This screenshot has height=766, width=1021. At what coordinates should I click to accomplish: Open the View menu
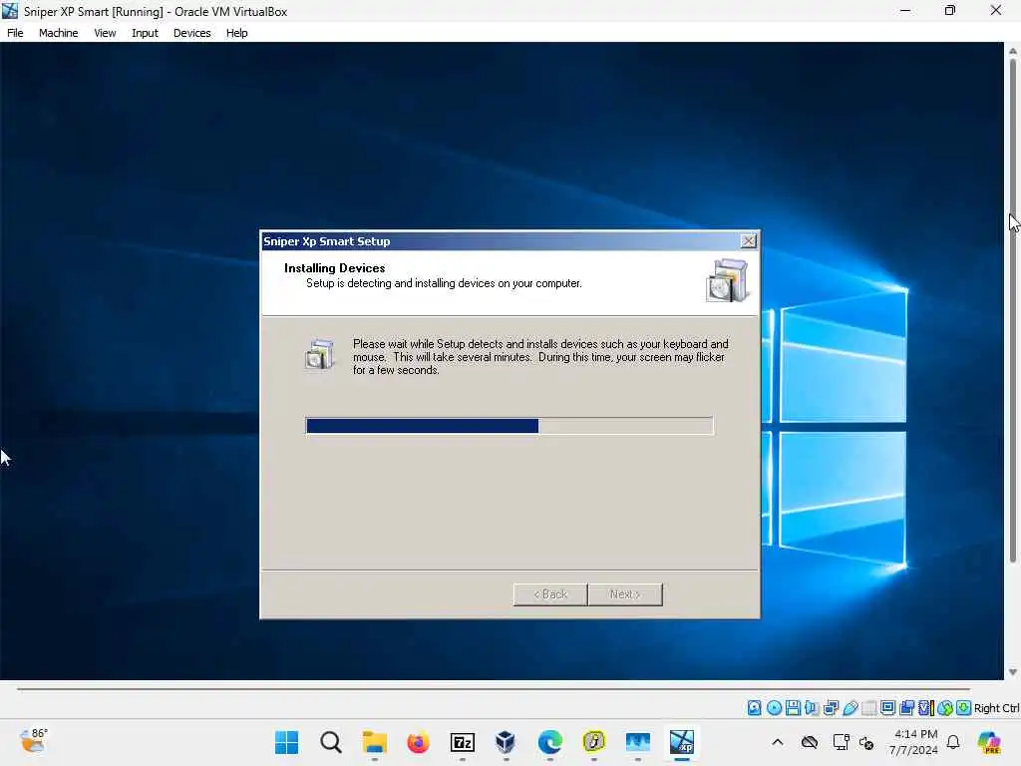(x=104, y=33)
